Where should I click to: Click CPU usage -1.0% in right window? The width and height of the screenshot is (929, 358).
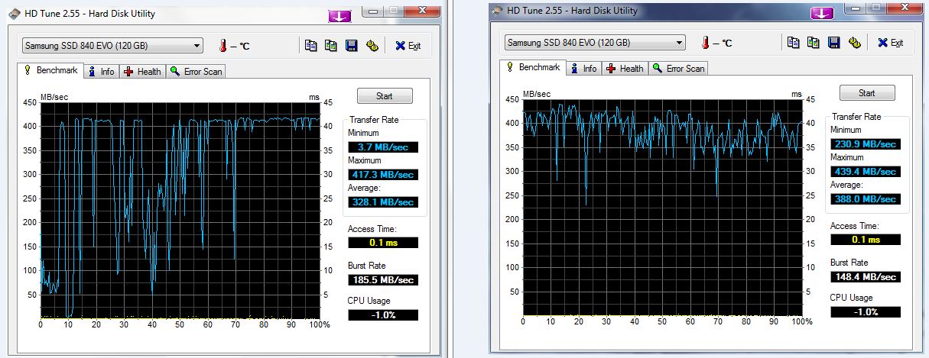(866, 312)
